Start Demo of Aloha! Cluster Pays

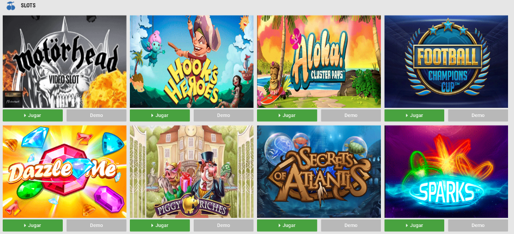pyautogui.click(x=351, y=115)
